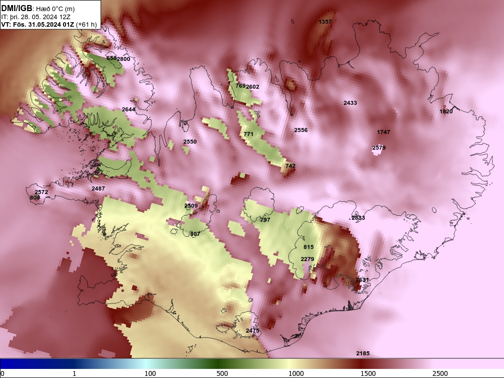Click the map value 2509

[x=191, y=206]
